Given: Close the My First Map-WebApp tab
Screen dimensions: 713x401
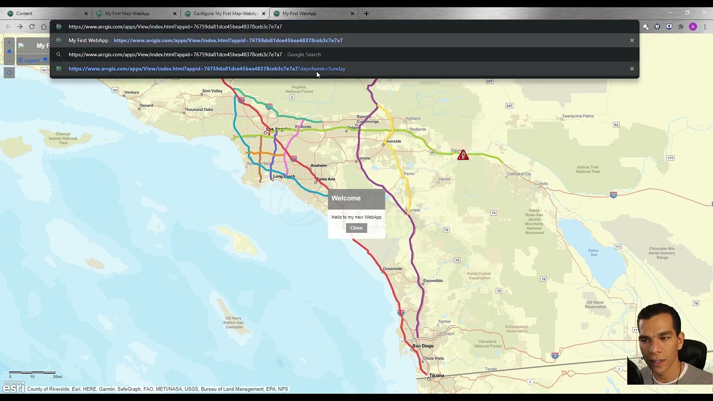Looking at the screenshot, I should 175,13.
